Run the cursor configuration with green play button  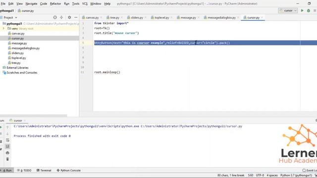tap(302, 10)
